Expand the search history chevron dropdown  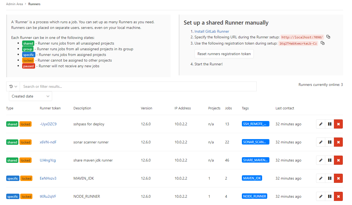pyautogui.click(x=15, y=86)
